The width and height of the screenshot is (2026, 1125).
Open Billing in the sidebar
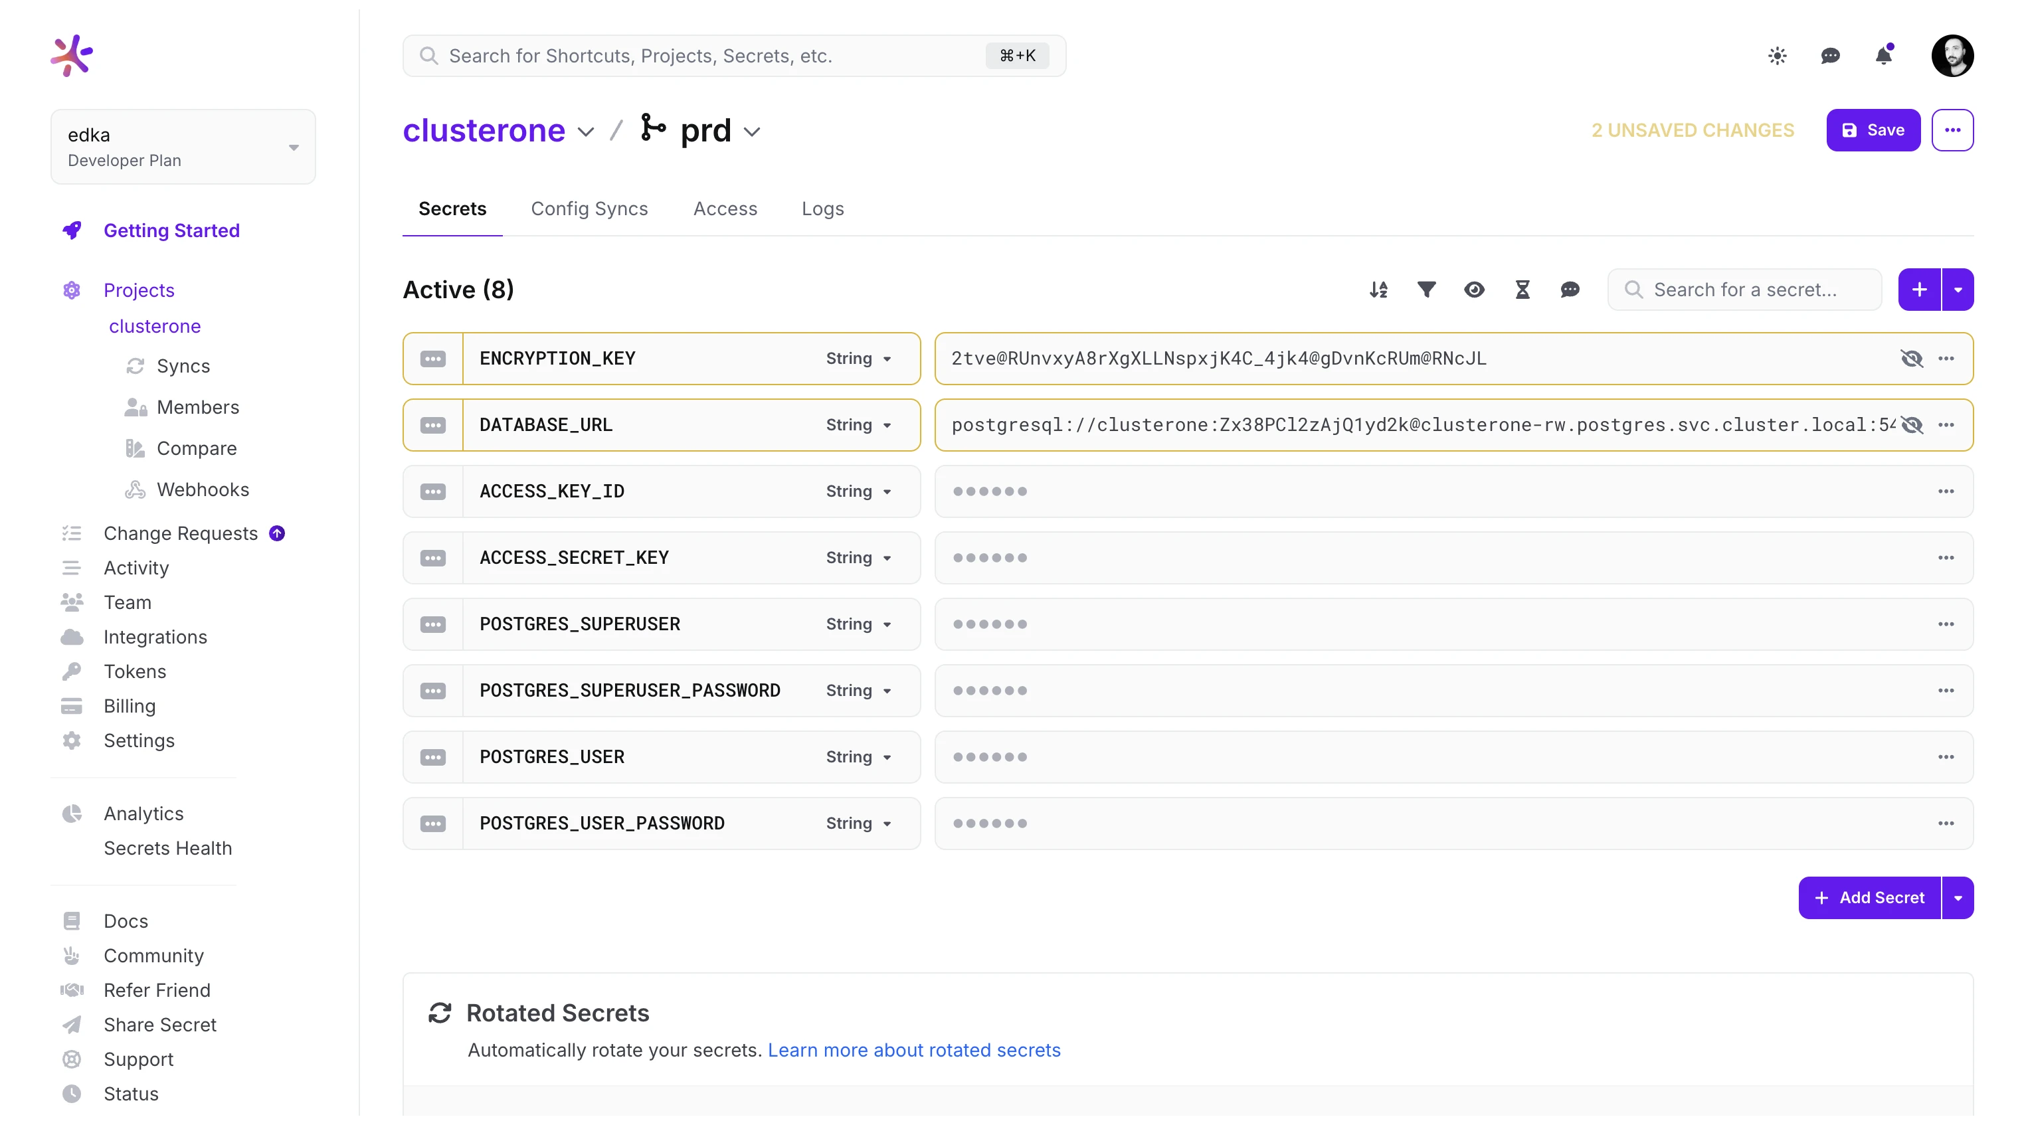[129, 706]
